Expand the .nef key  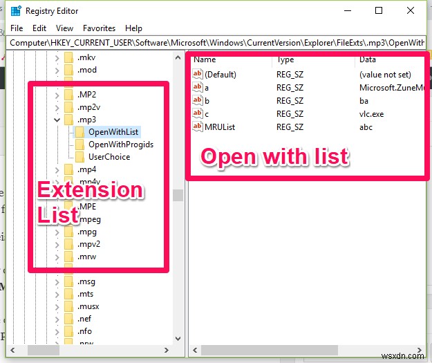coord(57,319)
